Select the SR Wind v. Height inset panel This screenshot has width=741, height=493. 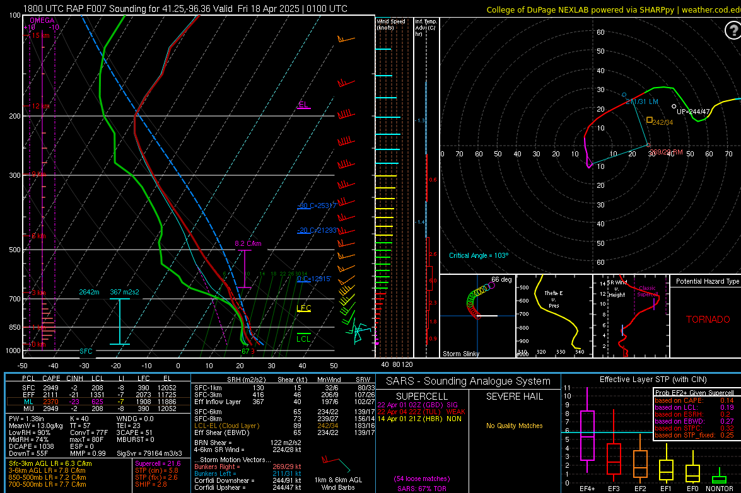click(x=631, y=315)
